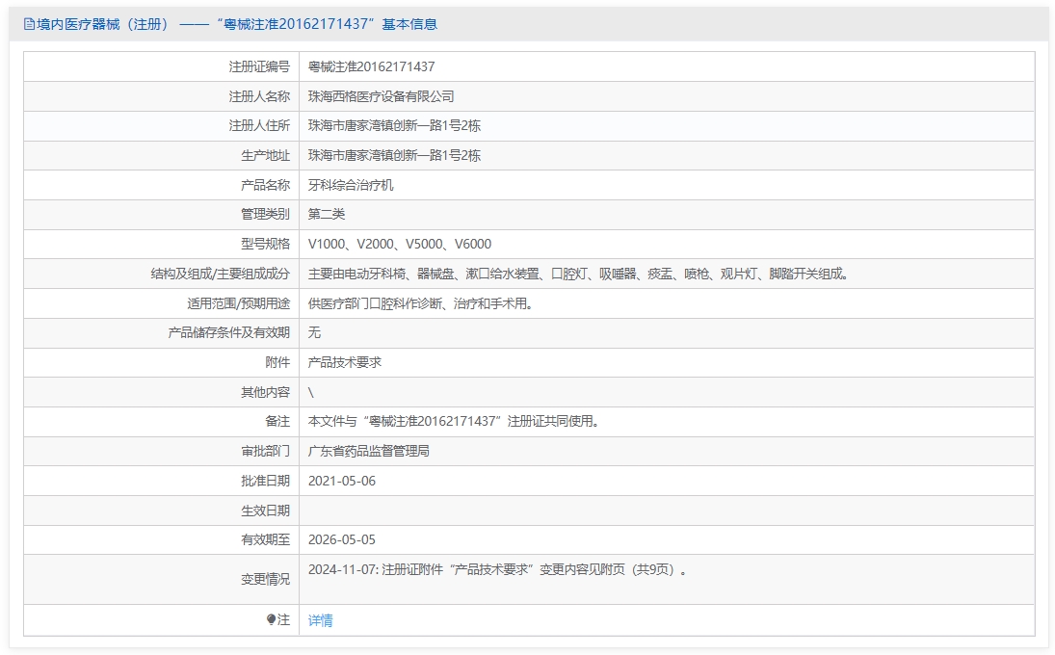Select the 有效期至 label
This screenshot has height=655, width=1055.
click(x=265, y=539)
